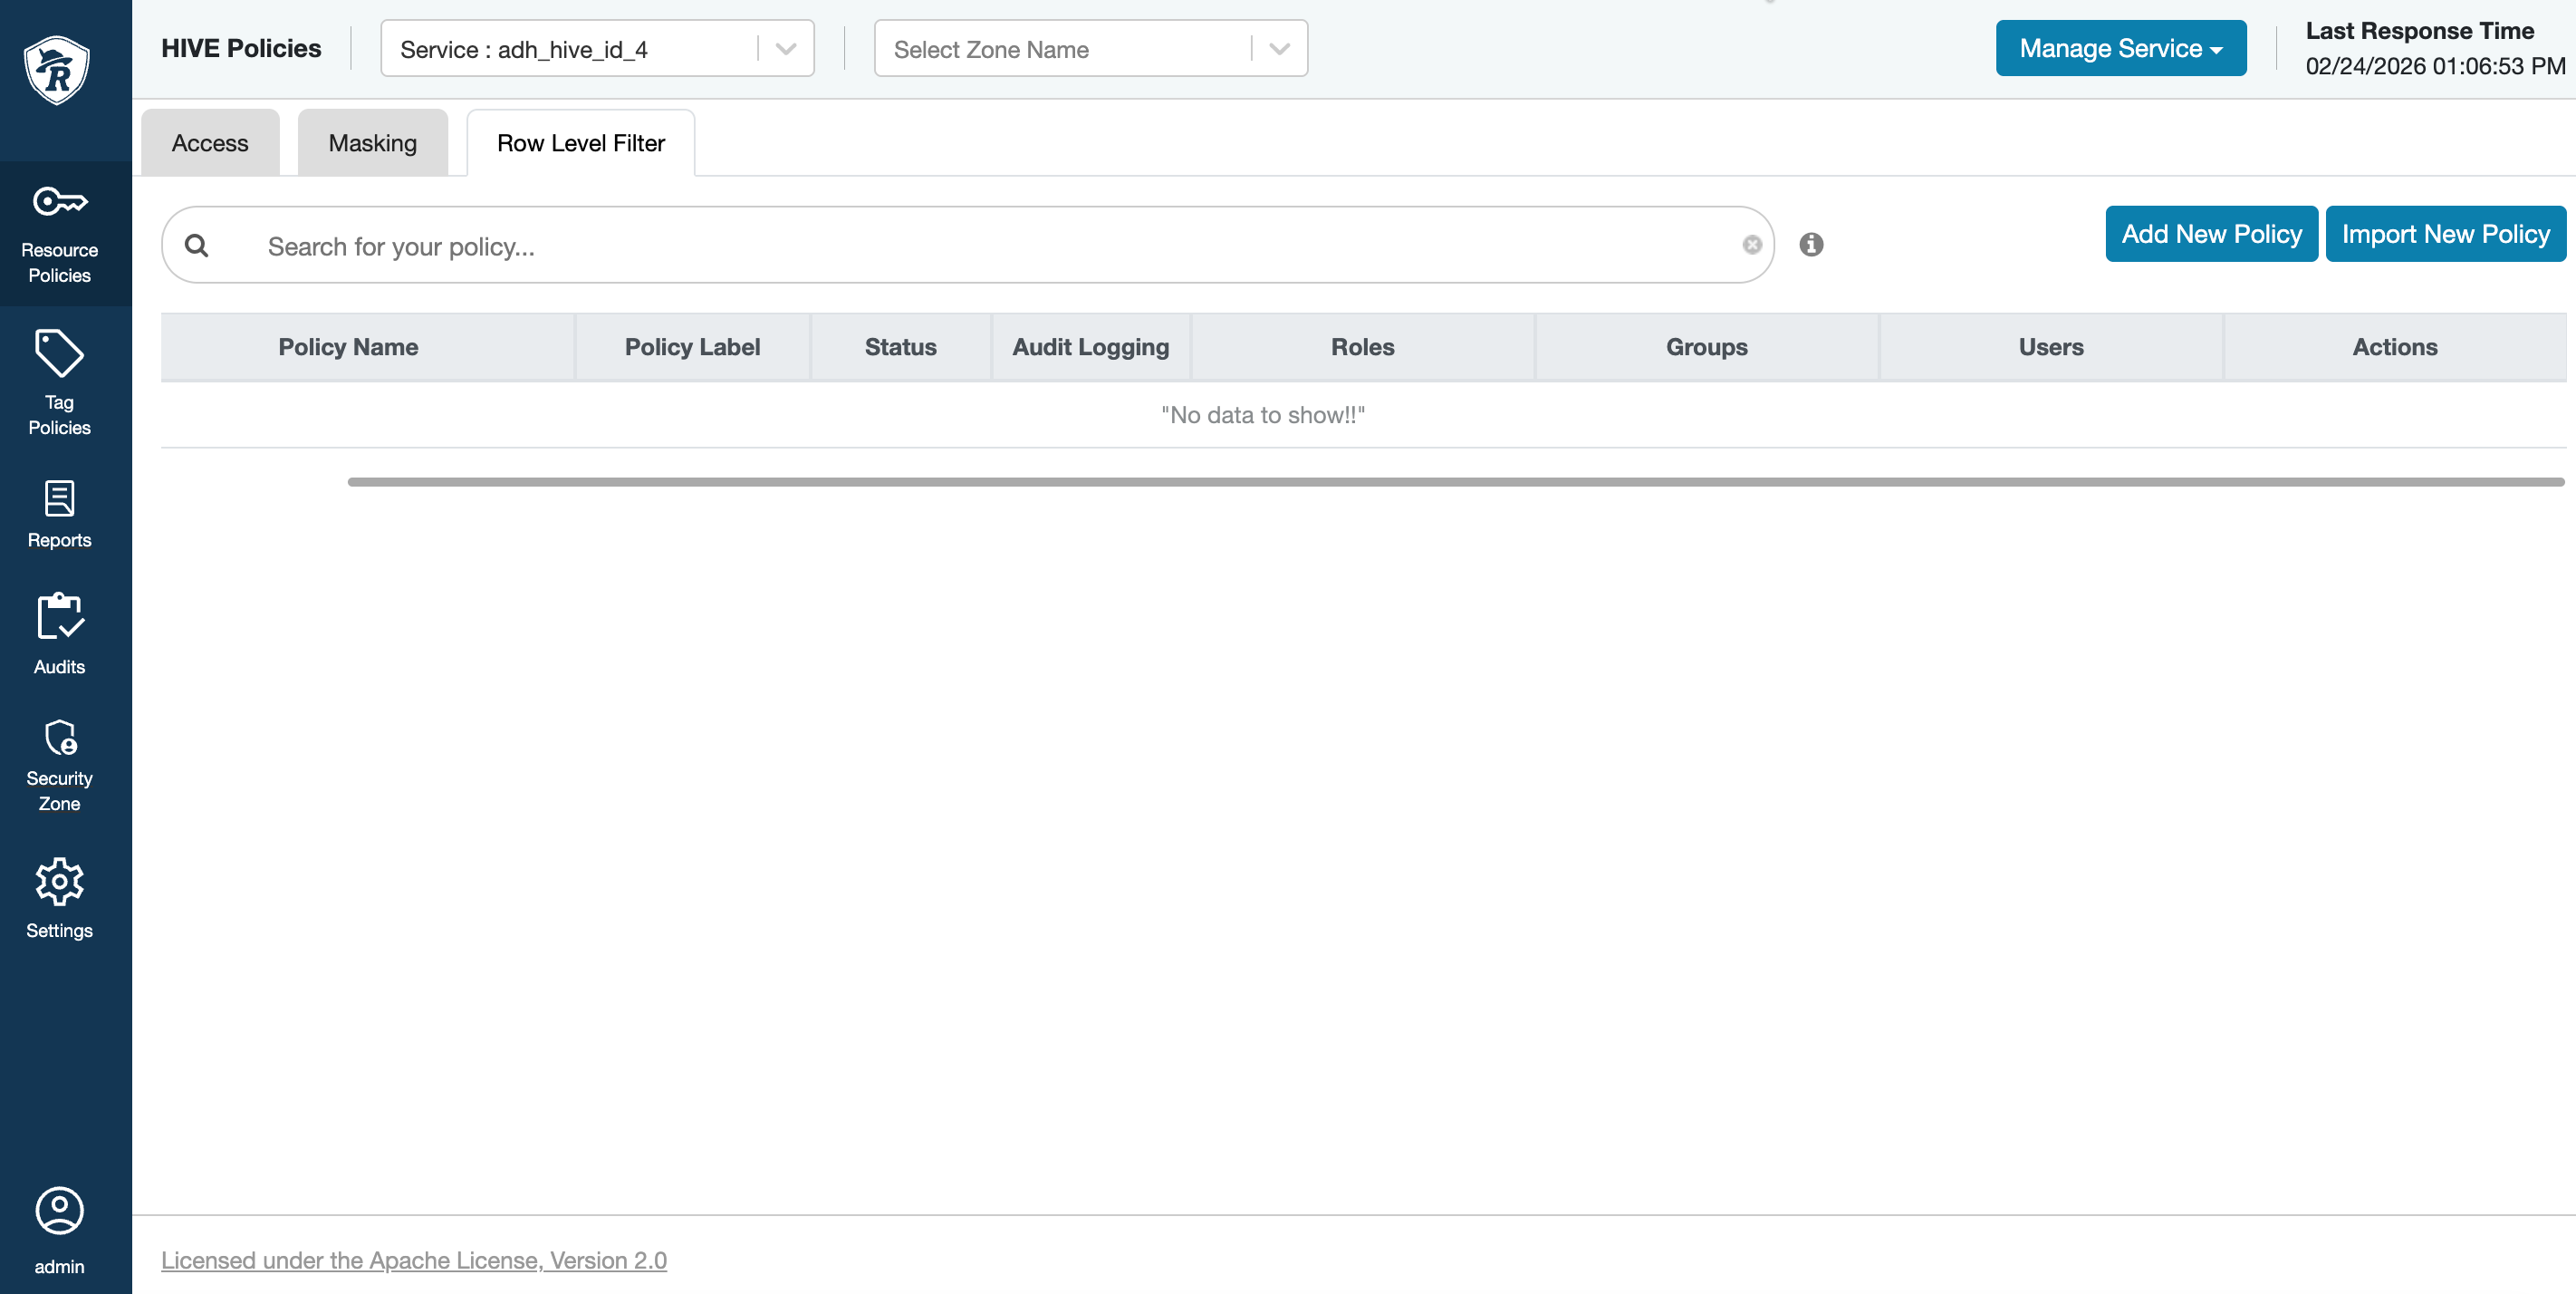Open the Apache License Version 2.0 link
This screenshot has height=1294, width=2576.
pyautogui.click(x=414, y=1260)
